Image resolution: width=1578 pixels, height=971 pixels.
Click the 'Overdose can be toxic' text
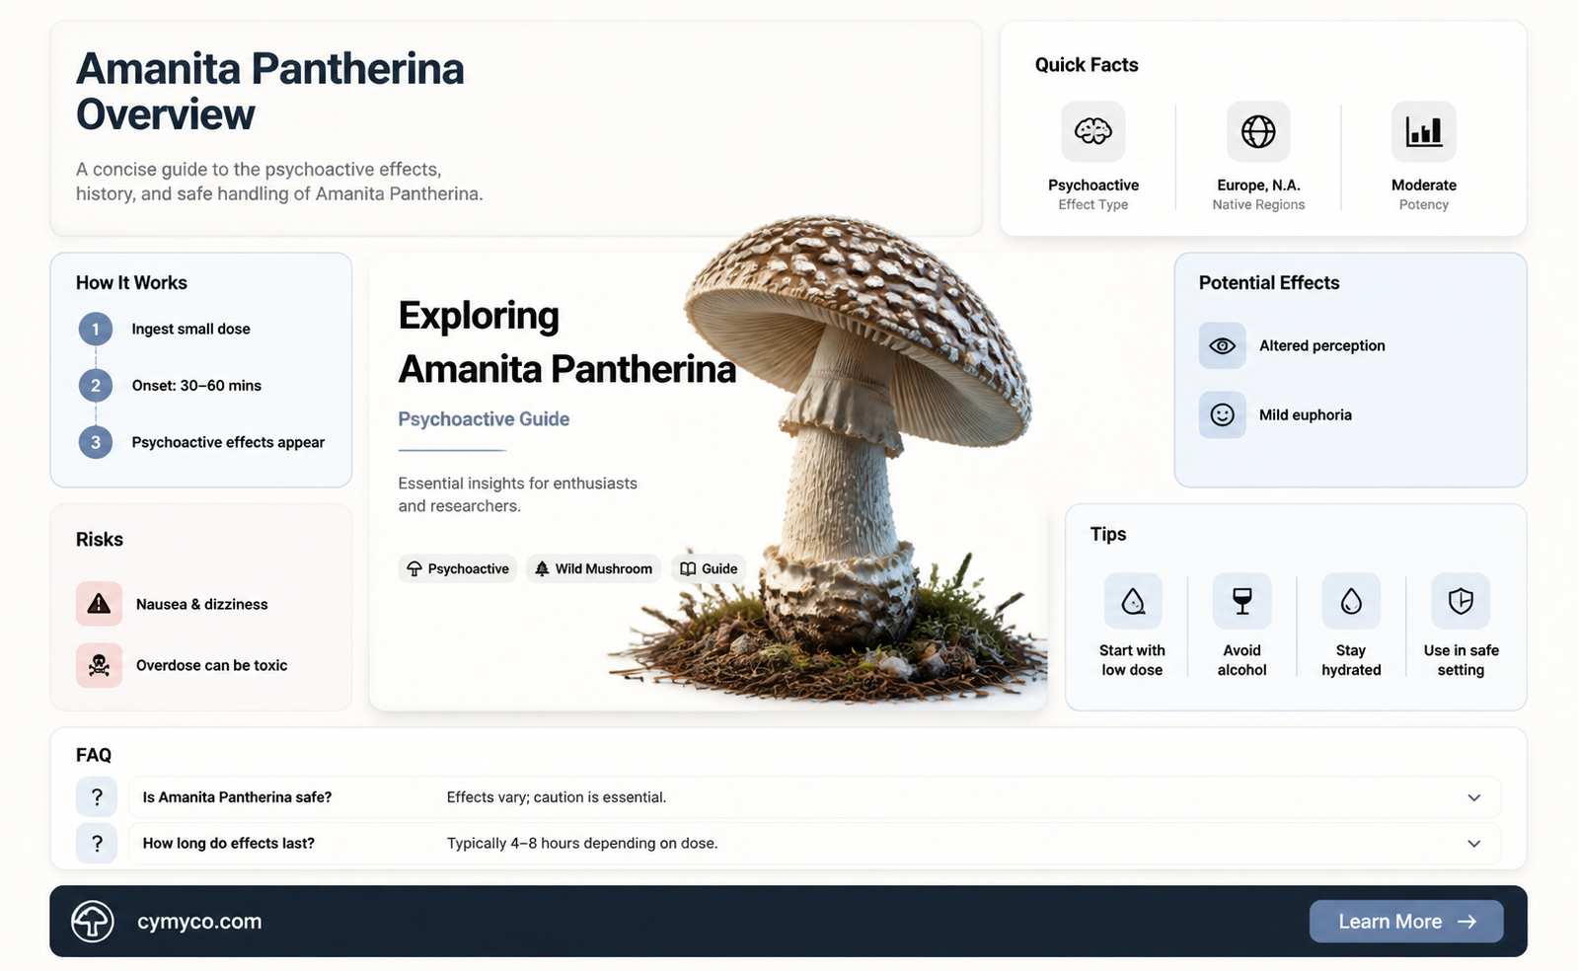point(212,665)
